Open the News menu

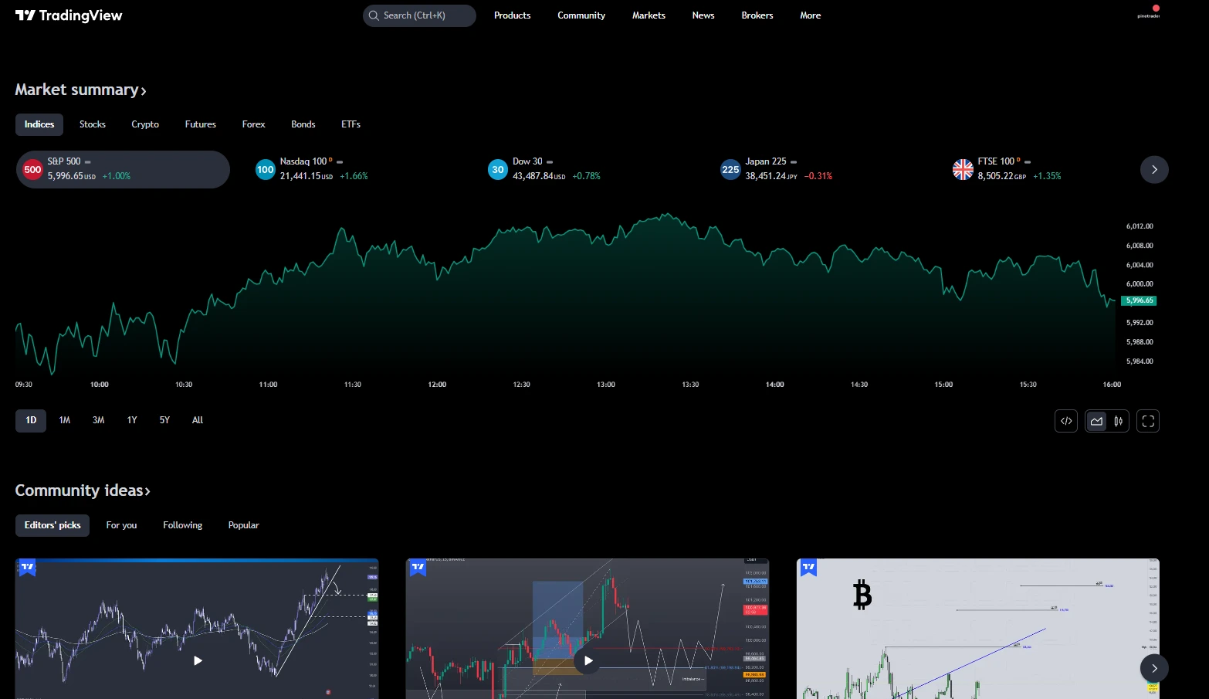coord(703,15)
